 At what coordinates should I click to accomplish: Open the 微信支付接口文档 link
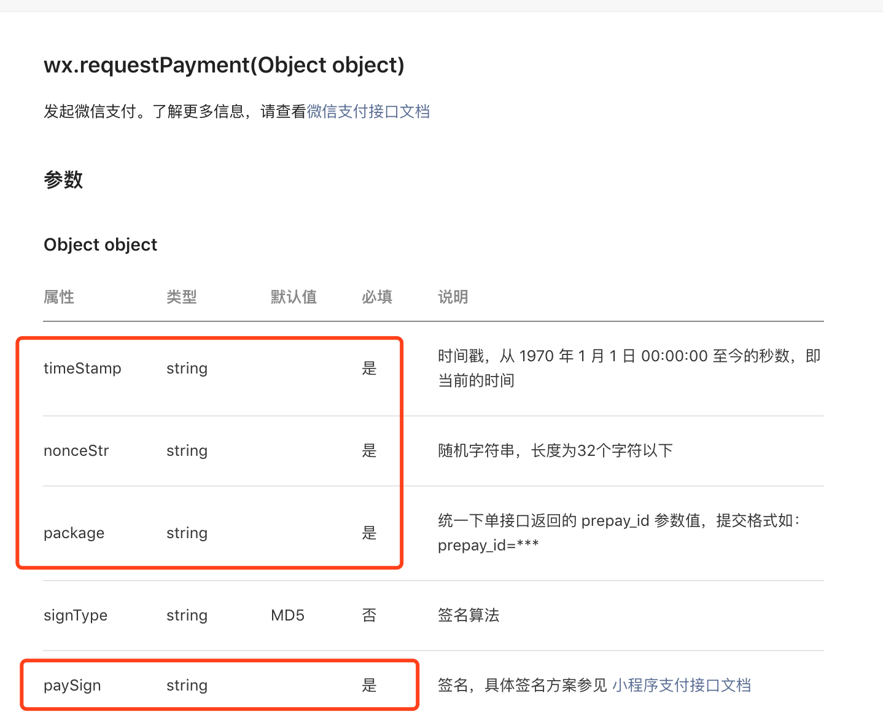(368, 111)
